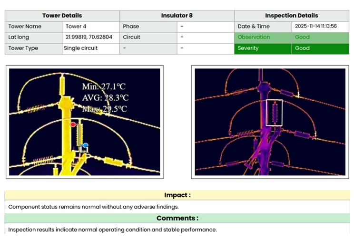Click the Tower Details section header
The width and height of the screenshot is (354, 239).
(x=62, y=16)
